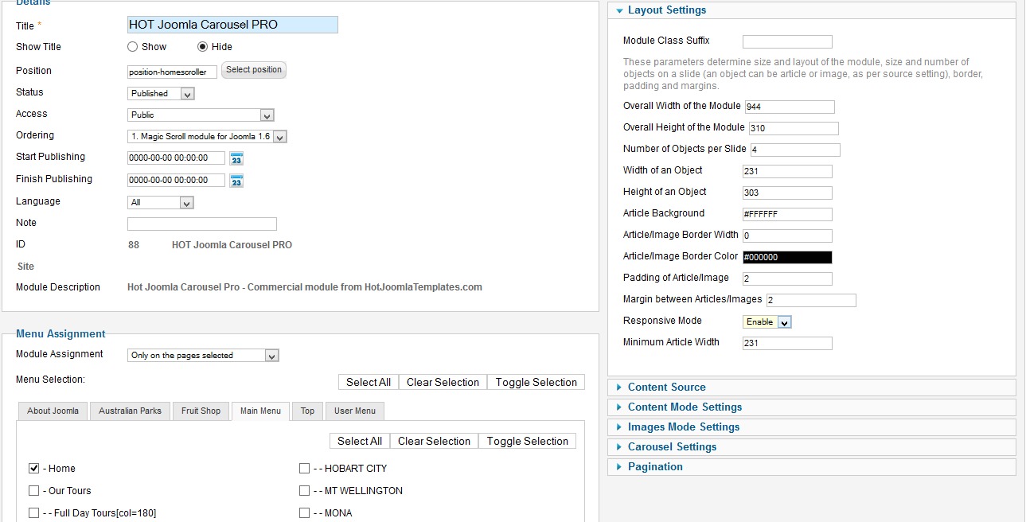Click Clear Selection inside Main Menu tab
Viewport: 1026px width, 522px height.
pos(434,442)
